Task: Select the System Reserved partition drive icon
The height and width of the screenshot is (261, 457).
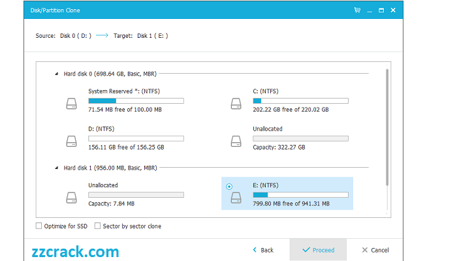Action: point(71,103)
